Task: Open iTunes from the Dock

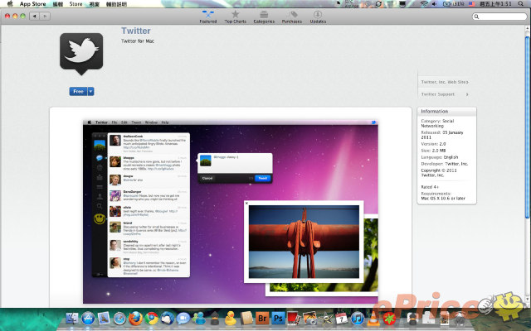Action: coord(358,318)
